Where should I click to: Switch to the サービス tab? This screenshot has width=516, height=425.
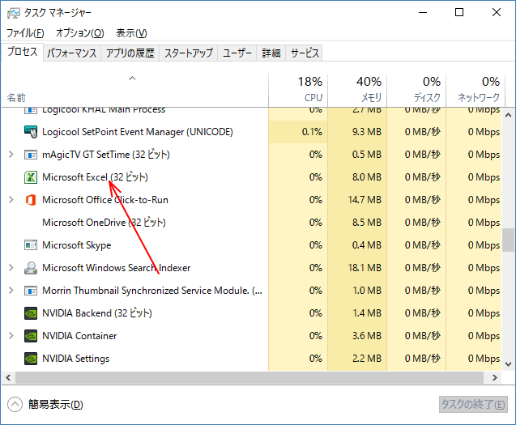click(x=305, y=53)
